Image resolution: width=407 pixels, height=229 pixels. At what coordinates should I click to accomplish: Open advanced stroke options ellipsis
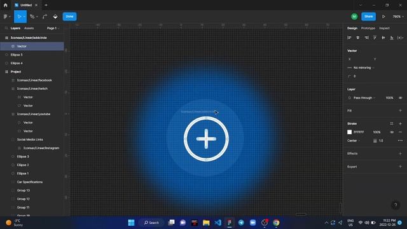[x=400, y=141]
